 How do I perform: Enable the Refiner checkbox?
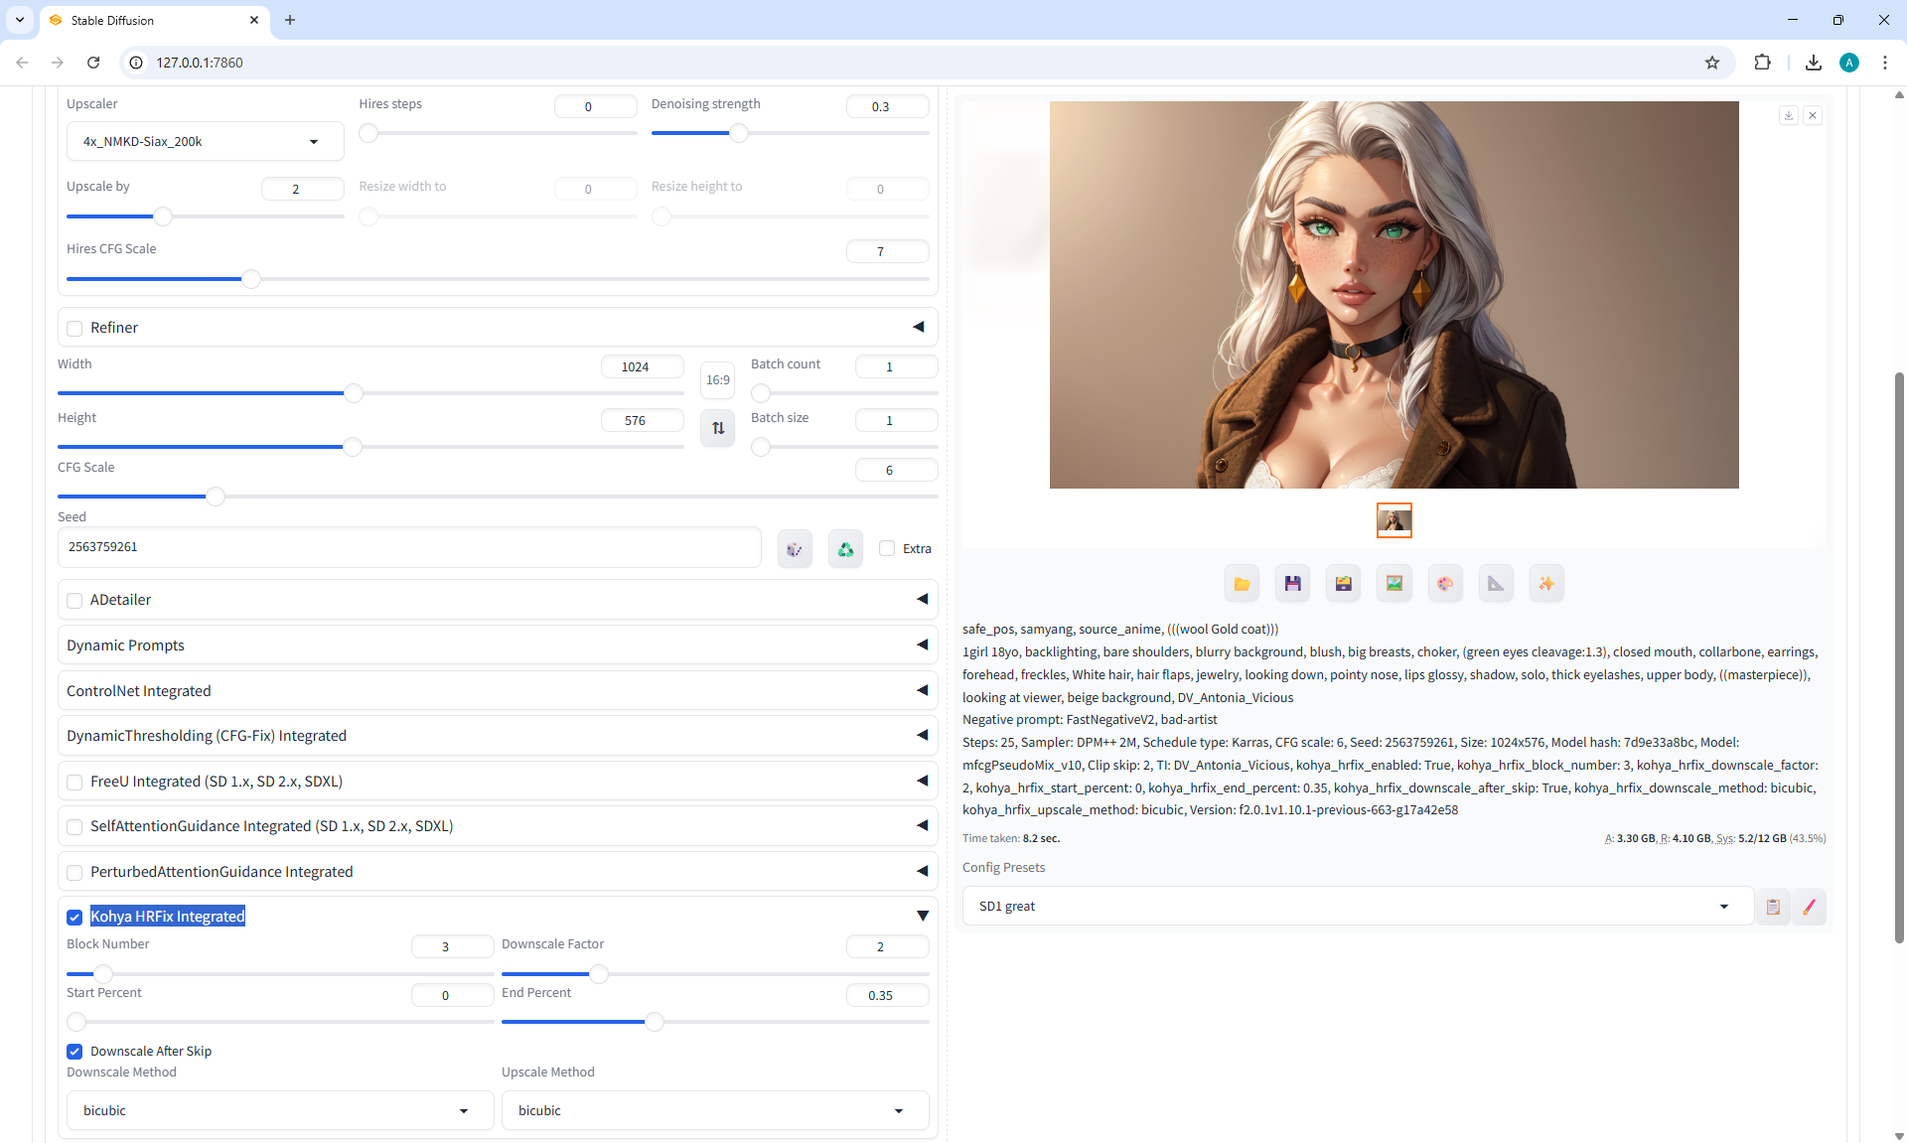(x=74, y=329)
